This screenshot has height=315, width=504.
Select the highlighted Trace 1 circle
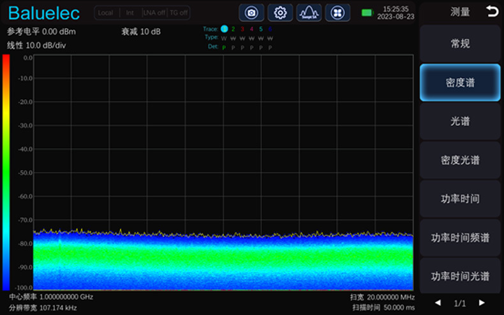point(224,29)
